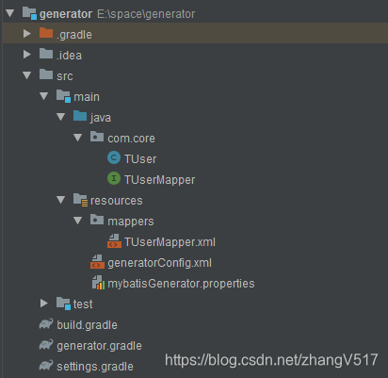Click the generatorConfig.xml file icon
The height and width of the screenshot is (378, 388).
[x=97, y=262]
